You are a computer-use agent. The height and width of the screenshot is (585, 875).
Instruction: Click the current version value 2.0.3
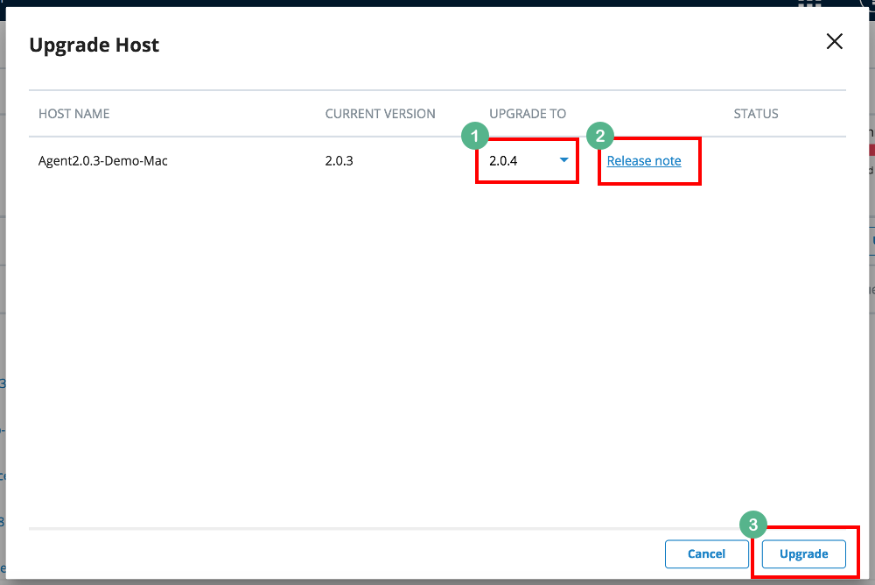339,161
